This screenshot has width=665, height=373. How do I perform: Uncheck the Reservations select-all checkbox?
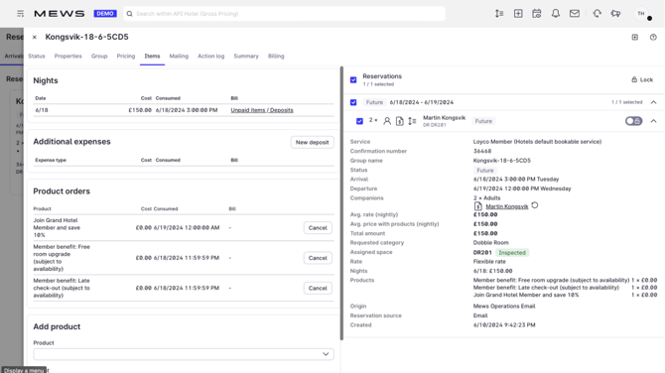[353, 79]
